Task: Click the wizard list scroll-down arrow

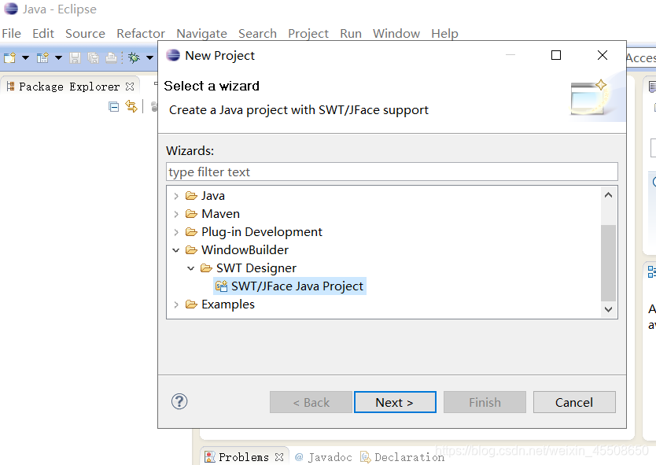Action: pos(608,309)
